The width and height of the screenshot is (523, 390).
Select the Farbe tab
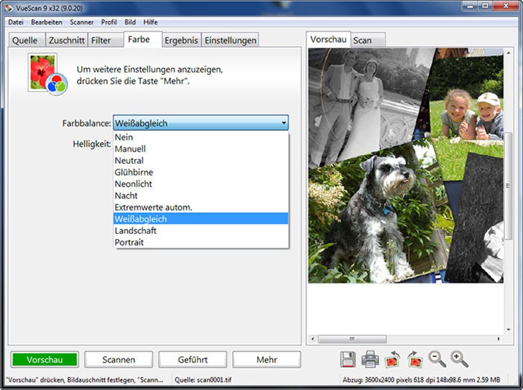pos(143,39)
